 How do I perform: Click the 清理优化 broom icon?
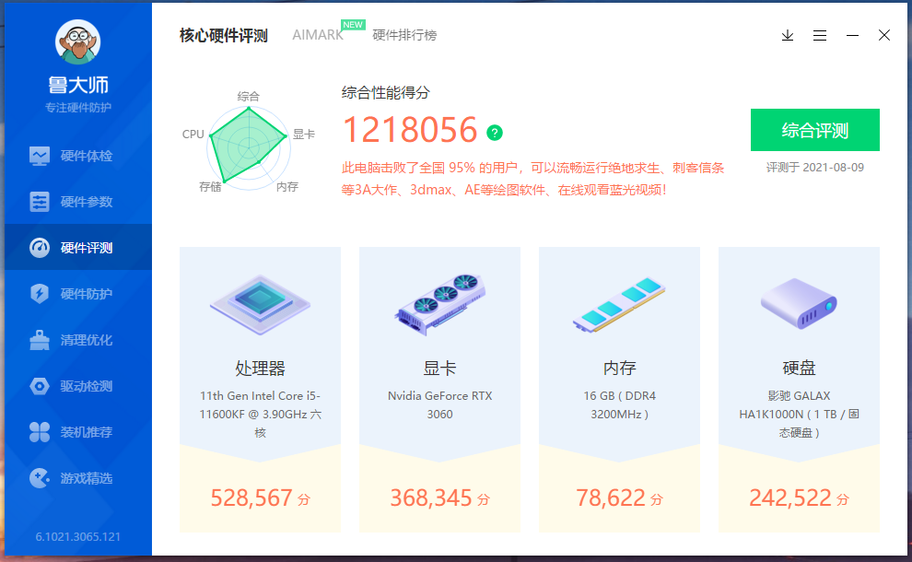pyautogui.click(x=40, y=340)
